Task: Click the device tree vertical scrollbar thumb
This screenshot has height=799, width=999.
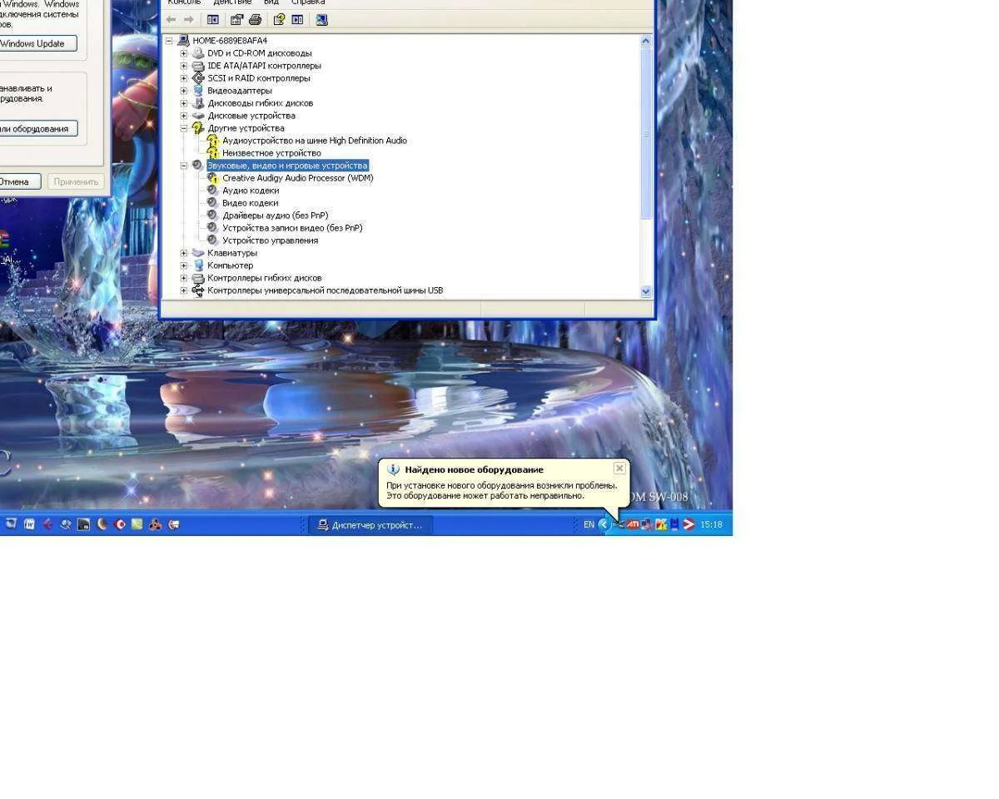Action: [x=646, y=133]
